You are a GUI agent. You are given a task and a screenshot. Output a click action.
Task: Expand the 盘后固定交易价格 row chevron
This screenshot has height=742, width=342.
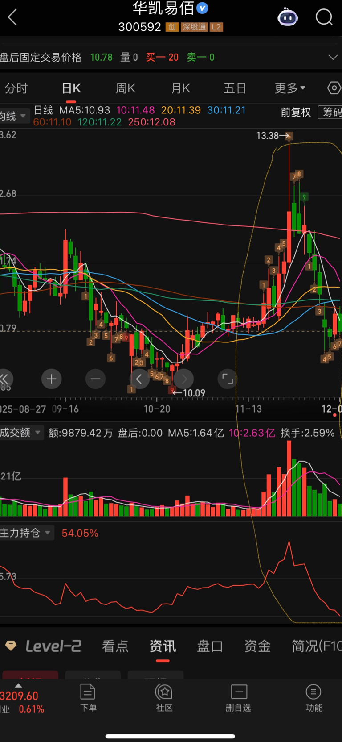tap(333, 57)
